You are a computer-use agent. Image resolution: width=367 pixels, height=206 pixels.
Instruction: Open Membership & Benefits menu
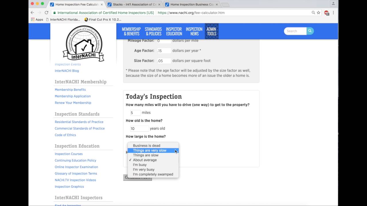[131, 31]
